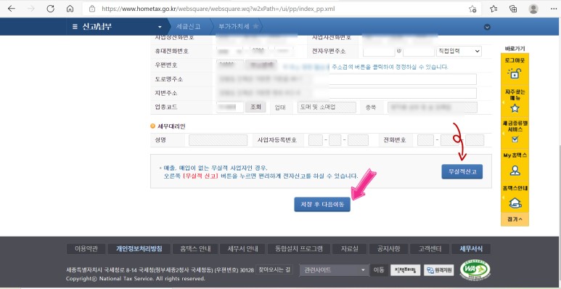Open My 홈택스 person icon
Viewport: 561px width, 289px height.
click(515, 171)
